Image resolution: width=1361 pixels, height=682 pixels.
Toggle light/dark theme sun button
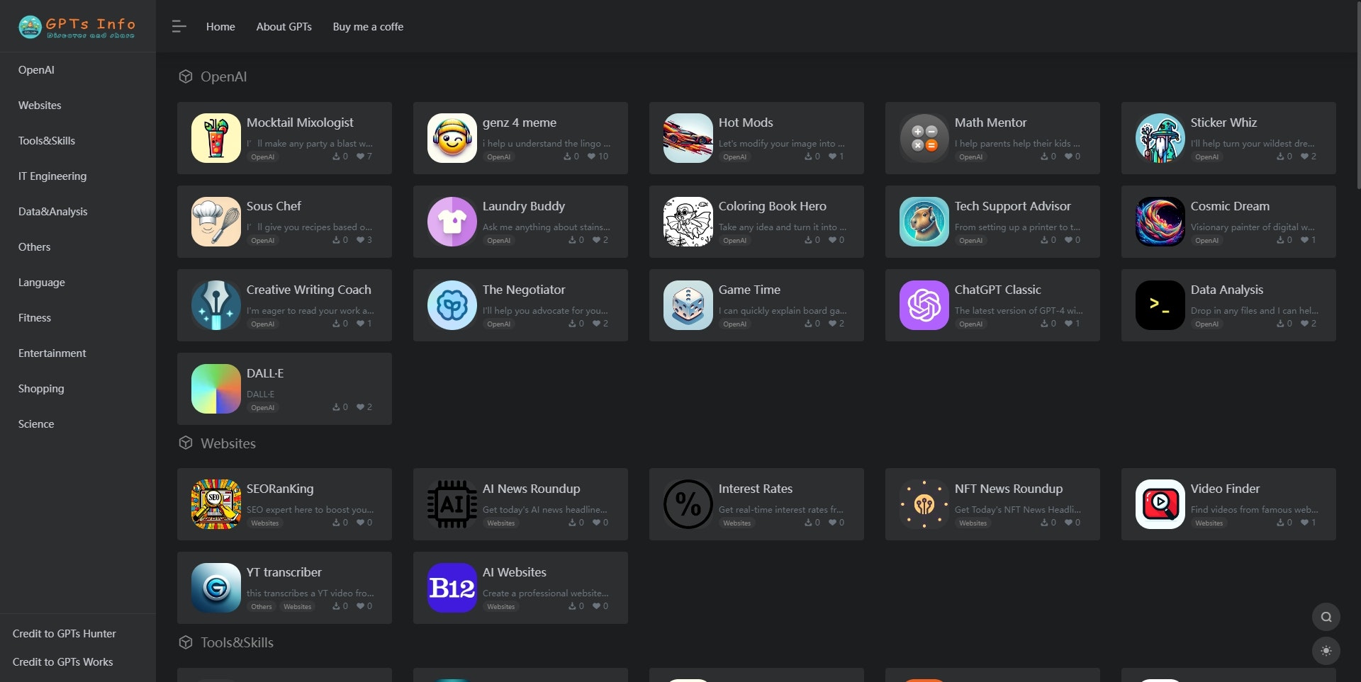1326,651
